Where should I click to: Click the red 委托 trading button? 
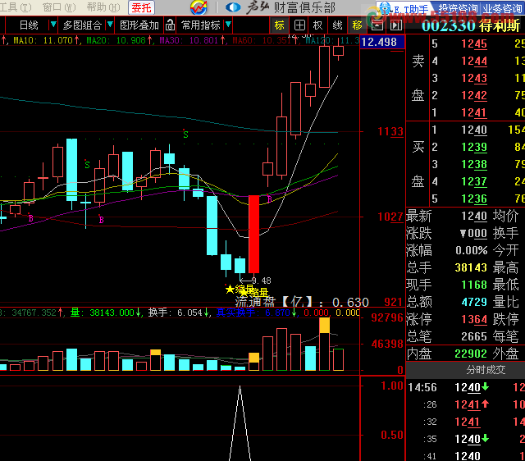point(141,7)
